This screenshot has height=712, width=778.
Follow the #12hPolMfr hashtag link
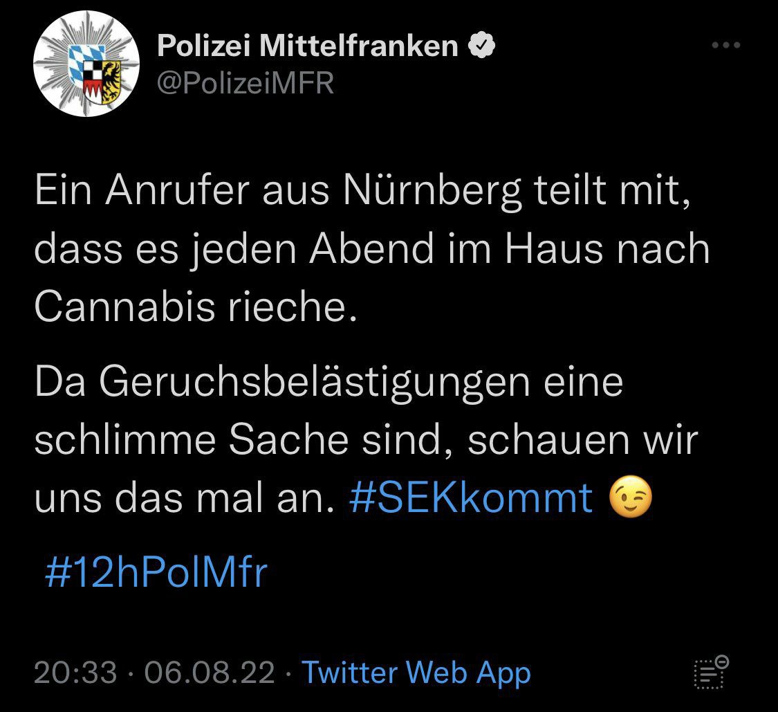[155, 573]
